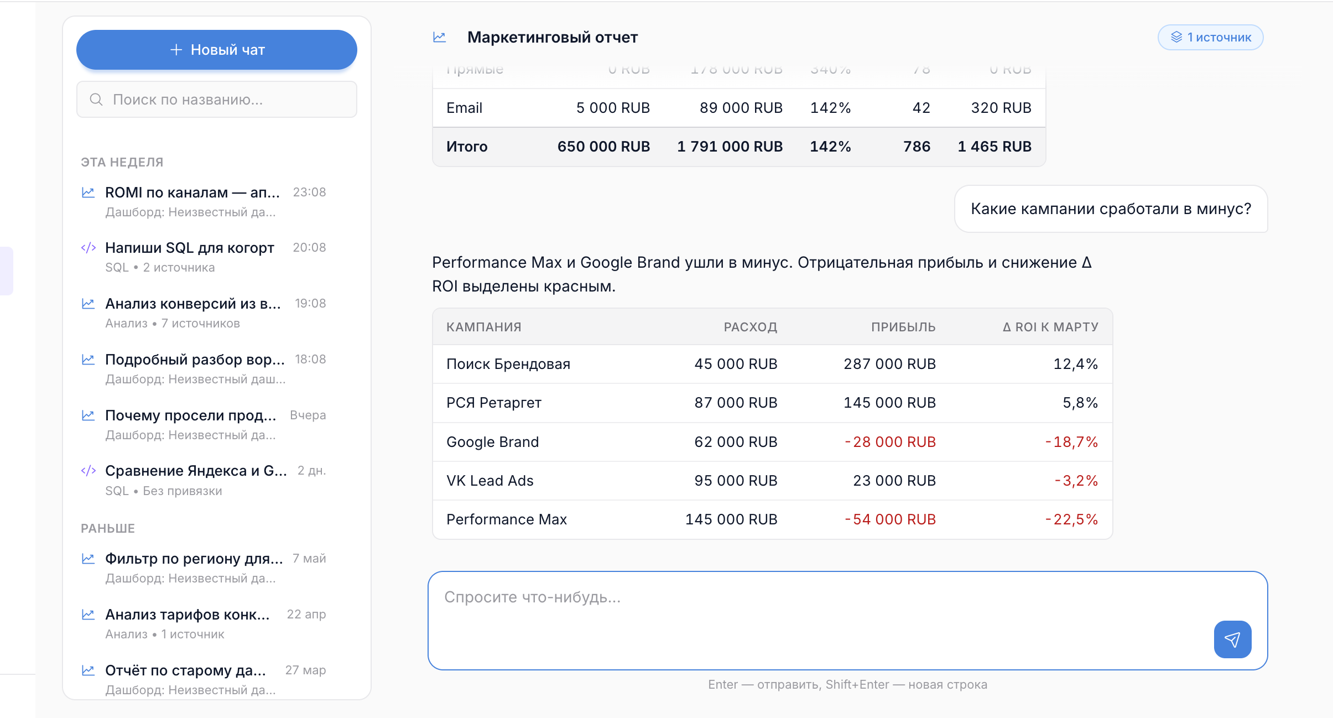The image size is (1333, 718).
Task: Click chart icon beside ROMI по каналам
Action: coord(88,192)
